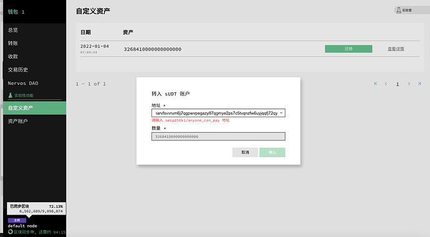Expand the 地址 address dropdown arrow
The width and height of the screenshot is (430, 237).
[281, 113]
